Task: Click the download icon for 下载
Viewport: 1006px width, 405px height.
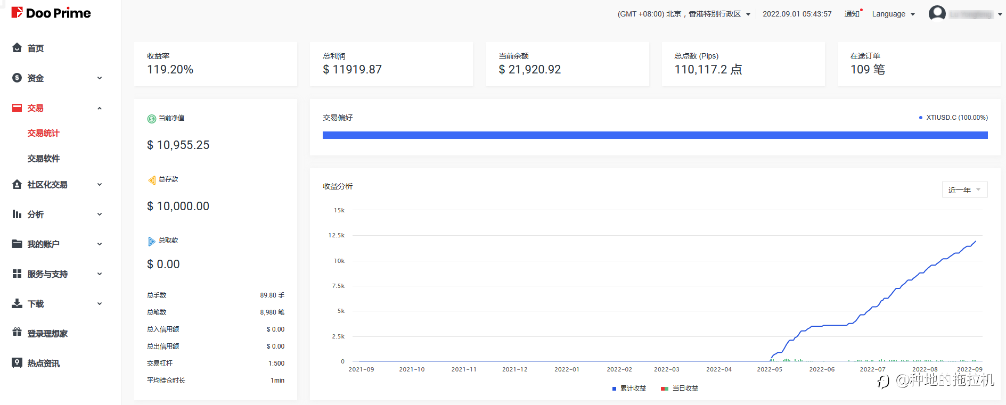Action: [x=17, y=304]
